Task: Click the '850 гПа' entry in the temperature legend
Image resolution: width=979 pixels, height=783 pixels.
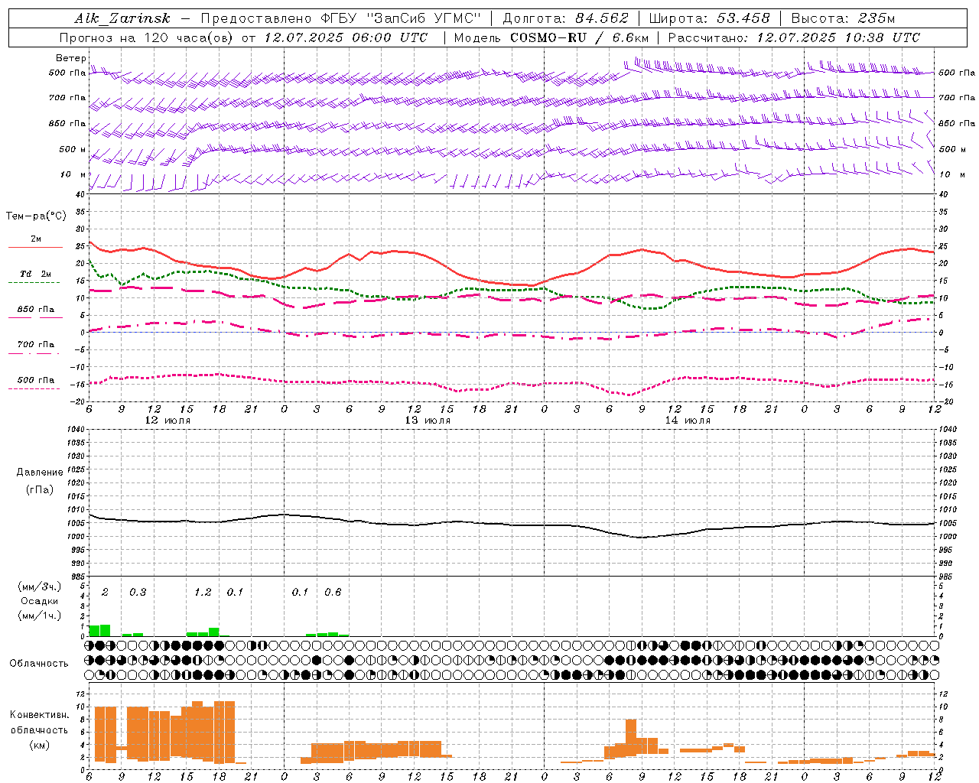Action: (35, 310)
